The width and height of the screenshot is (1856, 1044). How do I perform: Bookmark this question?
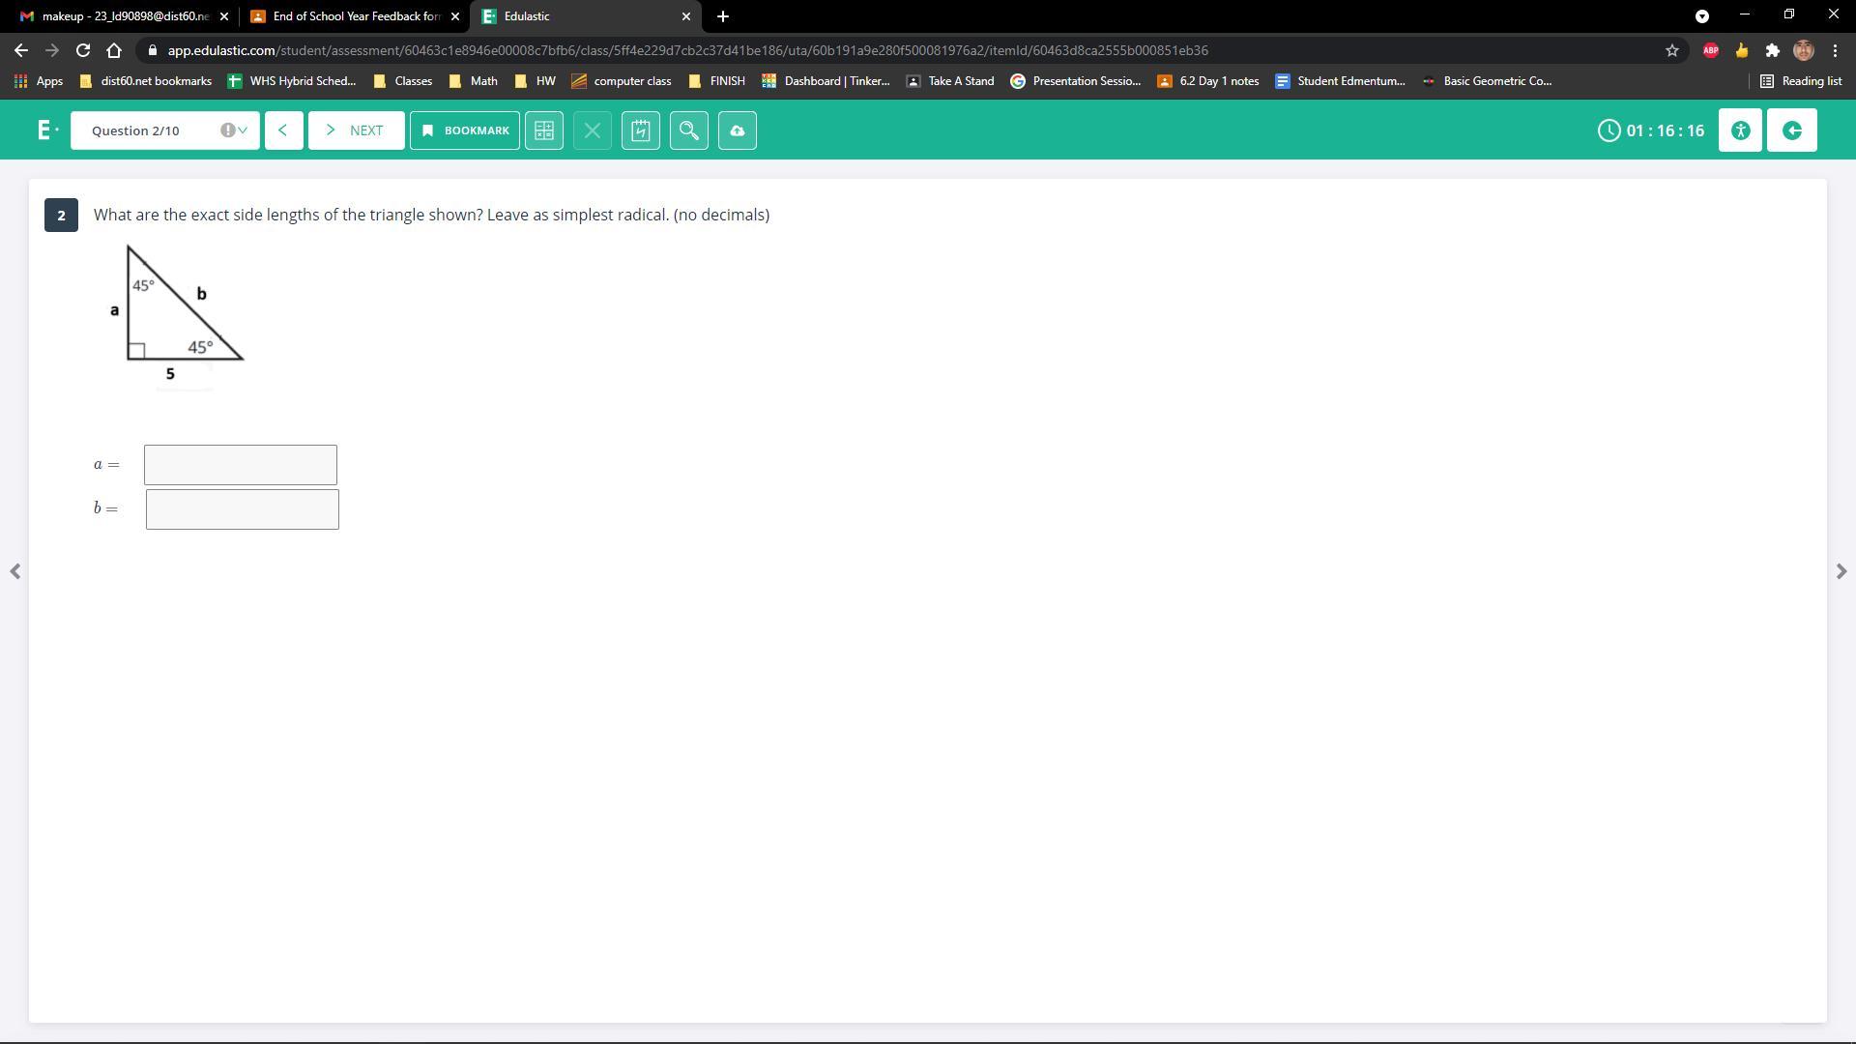pos(465,130)
